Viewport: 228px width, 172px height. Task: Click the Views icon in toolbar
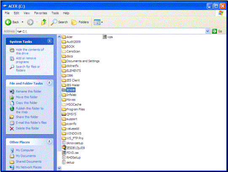[97, 22]
